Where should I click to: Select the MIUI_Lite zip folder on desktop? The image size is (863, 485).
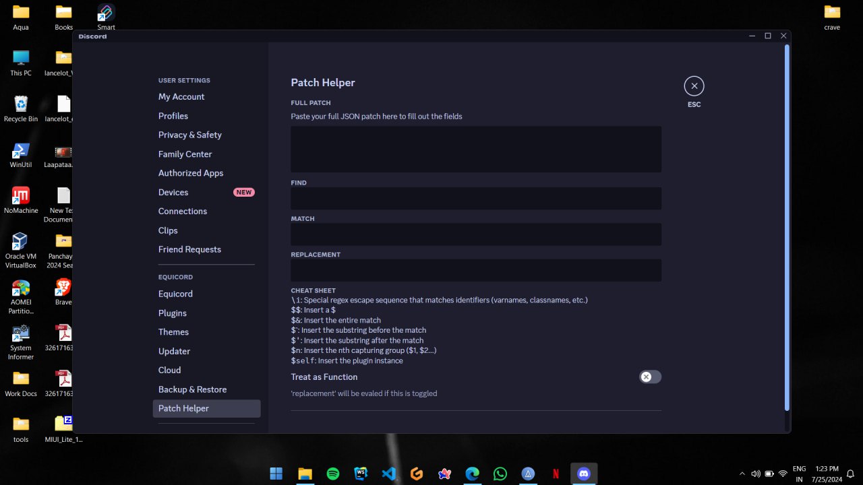click(x=63, y=429)
